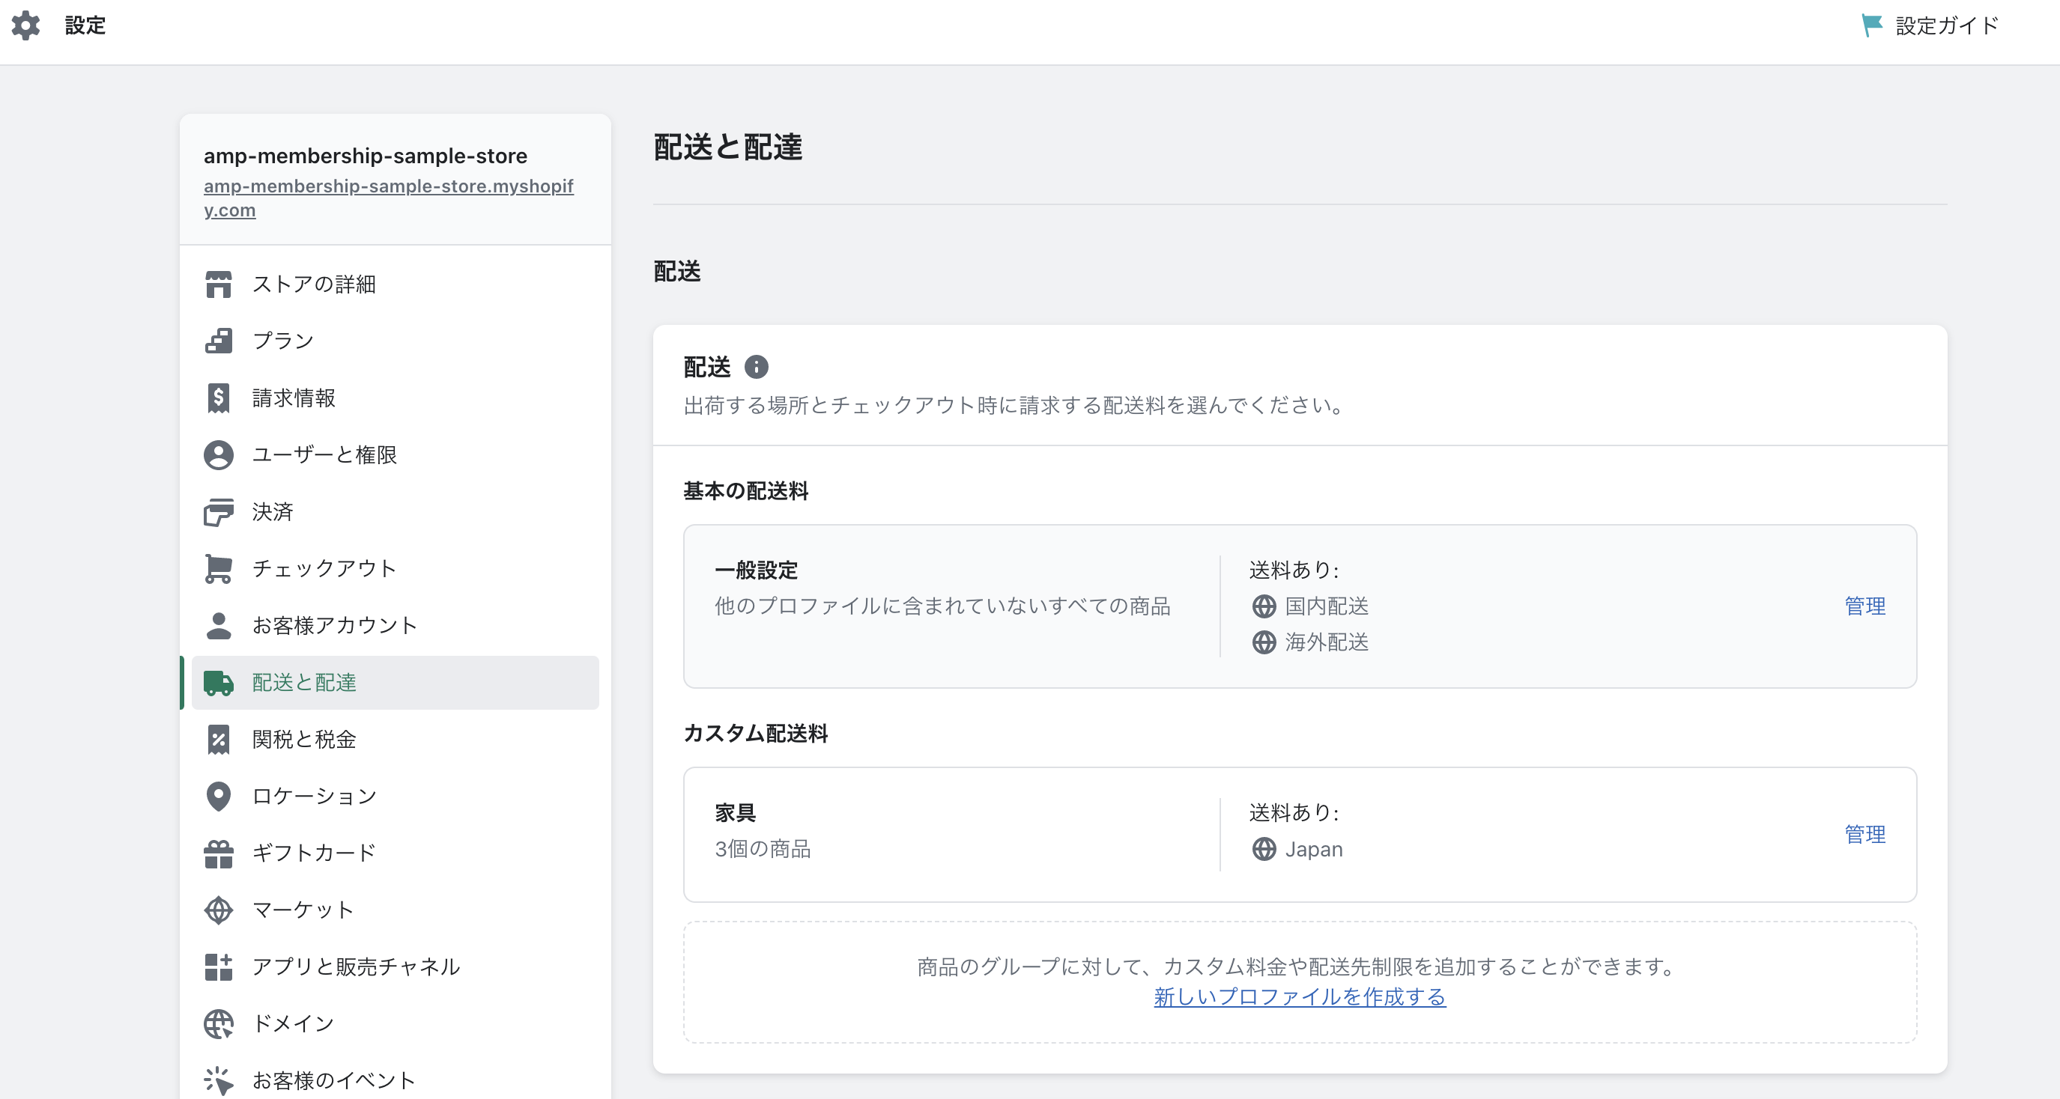The height and width of the screenshot is (1099, 2060).
Task: Click the 基本の配送料 heading
Action: [x=745, y=491]
